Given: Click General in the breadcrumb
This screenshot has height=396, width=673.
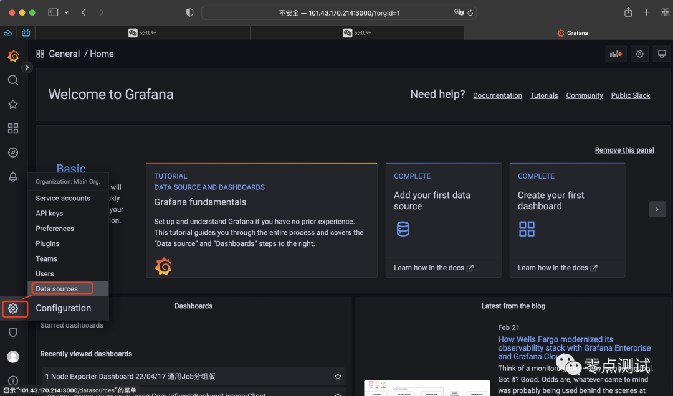Looking at the screenshot, I should click(64, 54).
